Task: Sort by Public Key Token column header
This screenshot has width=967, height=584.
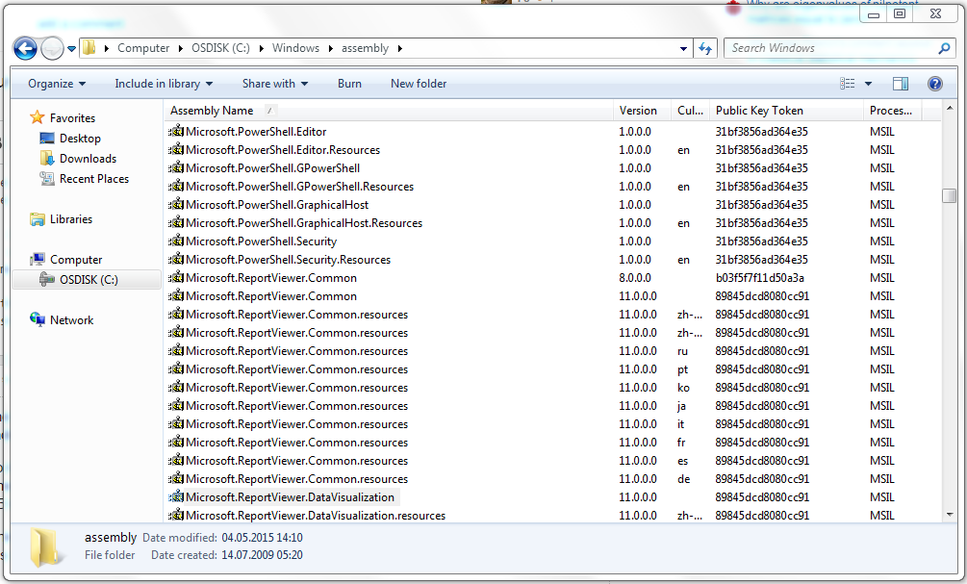Action: 786,111
